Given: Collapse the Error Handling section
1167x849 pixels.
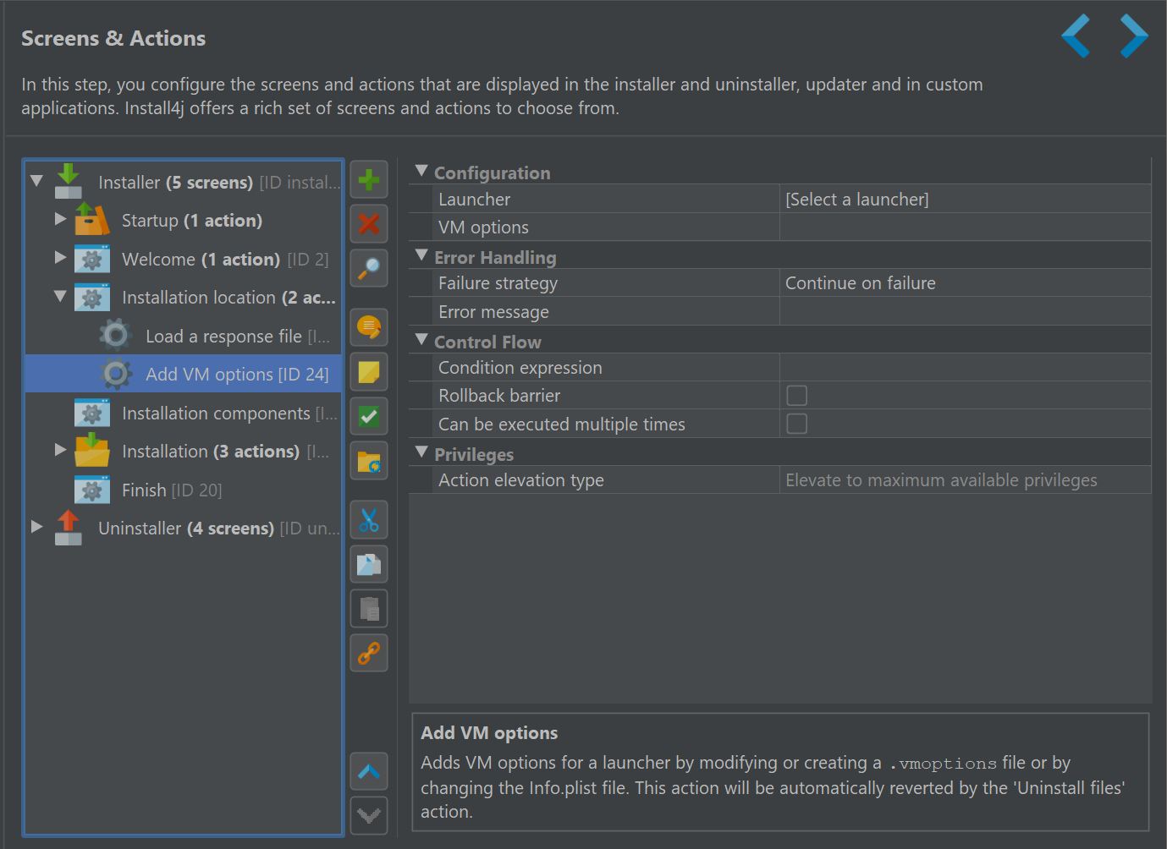Looking at the screenshot, I should 421,255.
